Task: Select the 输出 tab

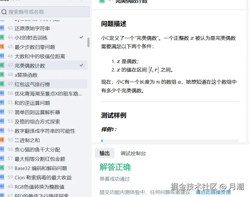Action: click(x=104, y=153)
